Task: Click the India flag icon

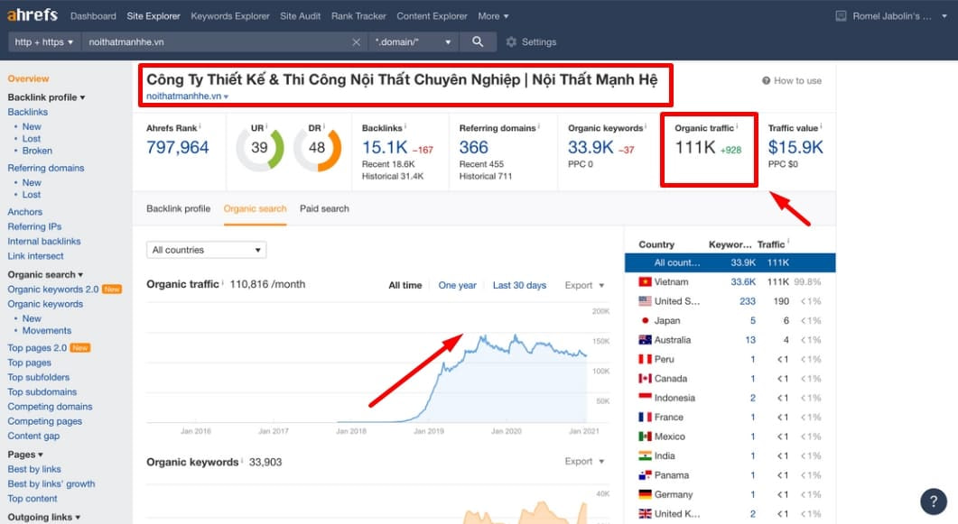Action: 646,455
